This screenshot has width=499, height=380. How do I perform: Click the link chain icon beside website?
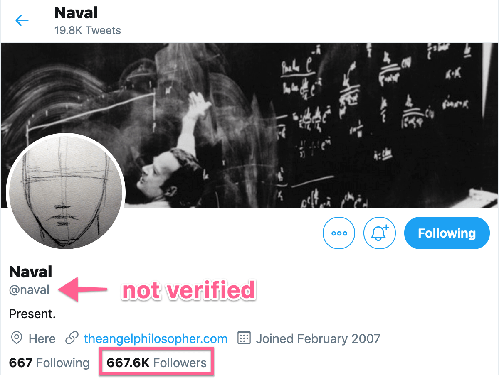(72, 338)
